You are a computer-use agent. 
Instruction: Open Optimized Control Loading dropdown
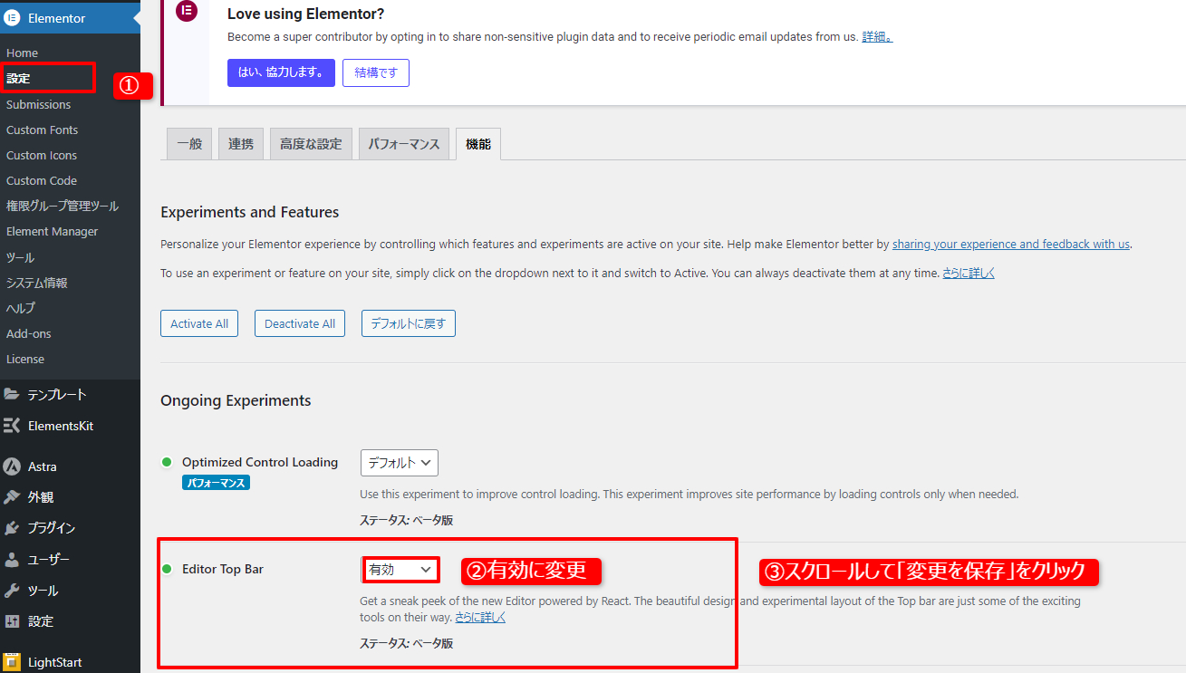[400, 462]
